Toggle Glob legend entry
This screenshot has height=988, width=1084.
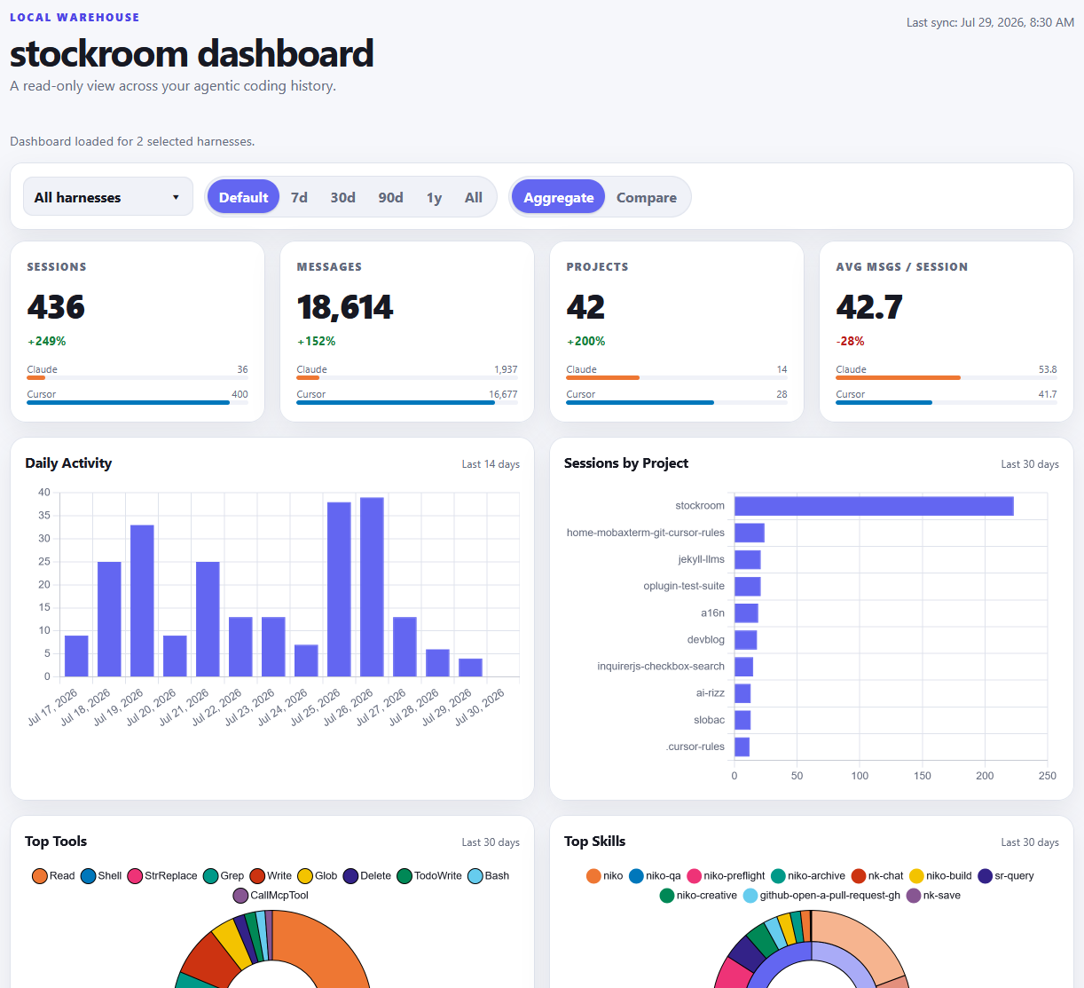pyautogui.click(x=318, y=876)
